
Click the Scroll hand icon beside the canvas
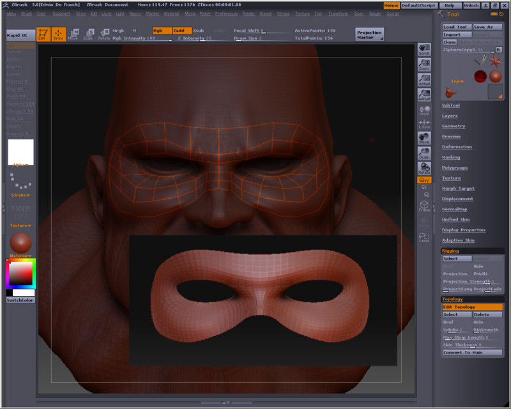pos(424,49)
